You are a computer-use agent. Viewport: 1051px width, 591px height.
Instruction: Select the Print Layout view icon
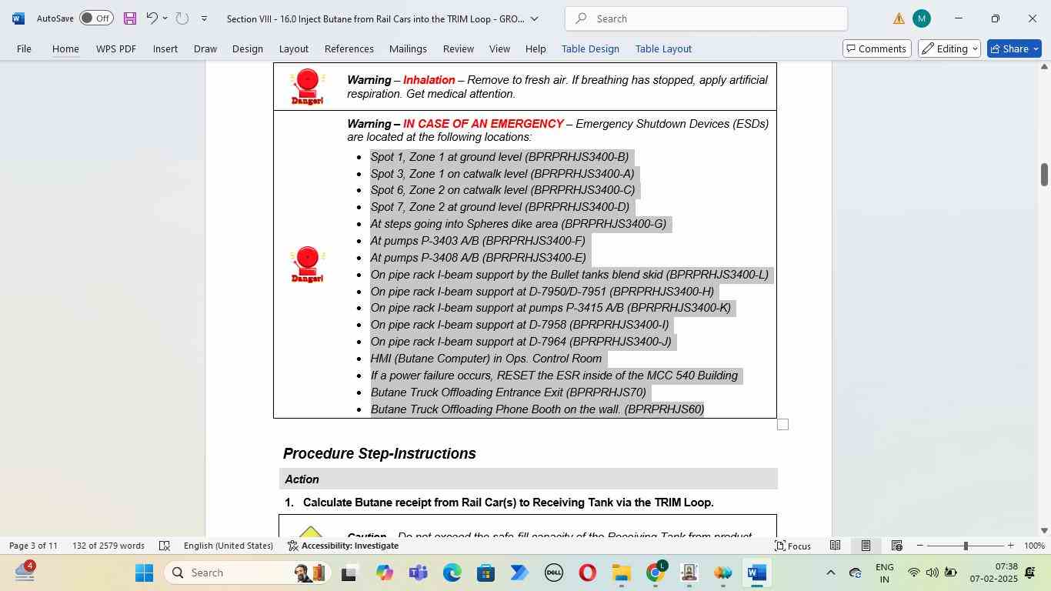(x=866, y=546)
